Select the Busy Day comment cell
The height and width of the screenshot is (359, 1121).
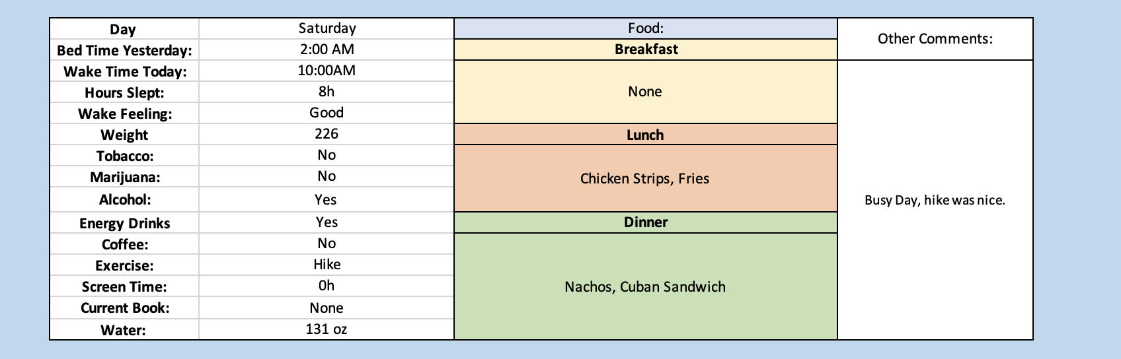(x=935, y=201)
